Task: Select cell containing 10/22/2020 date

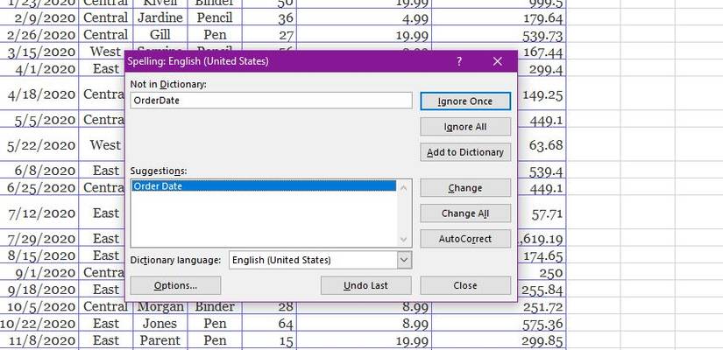Action: tap(41, 324)
